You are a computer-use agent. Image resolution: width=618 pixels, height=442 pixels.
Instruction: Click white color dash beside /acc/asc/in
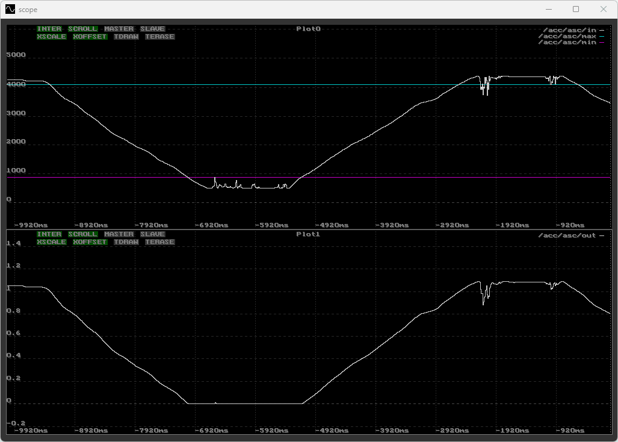pos(602,30)
